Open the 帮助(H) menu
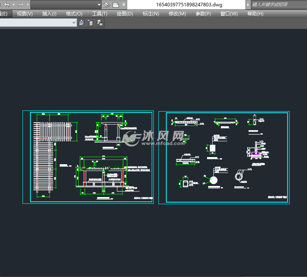Viewport: 307px width, 277px height. (255, 14)
